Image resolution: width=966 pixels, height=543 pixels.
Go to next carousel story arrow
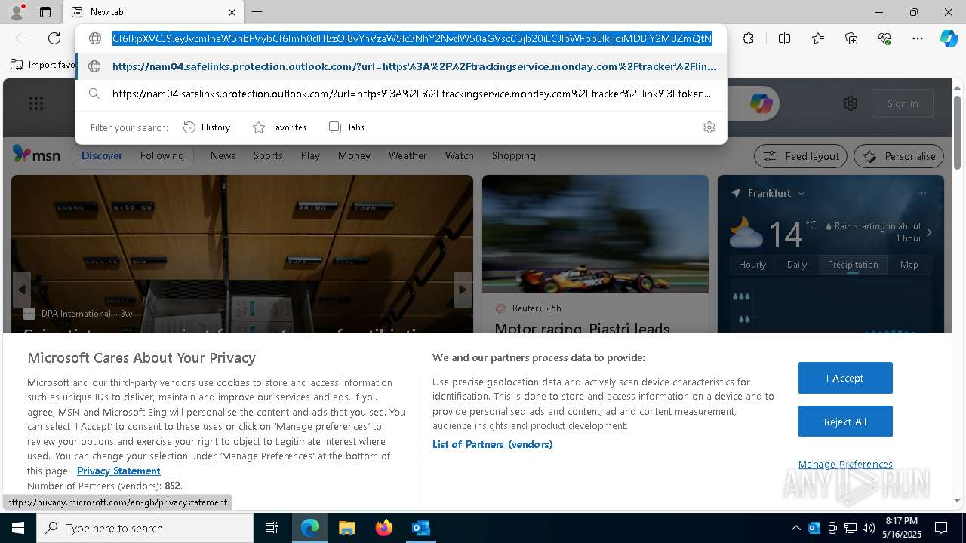[x=463, y=290]
